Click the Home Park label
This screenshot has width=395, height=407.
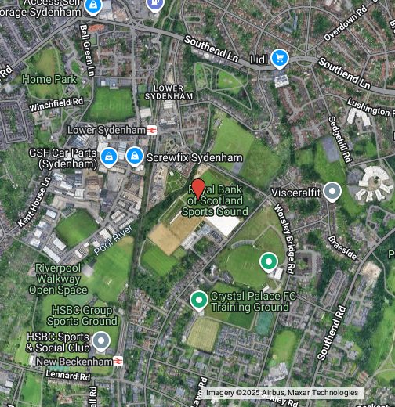pos(49,79)
